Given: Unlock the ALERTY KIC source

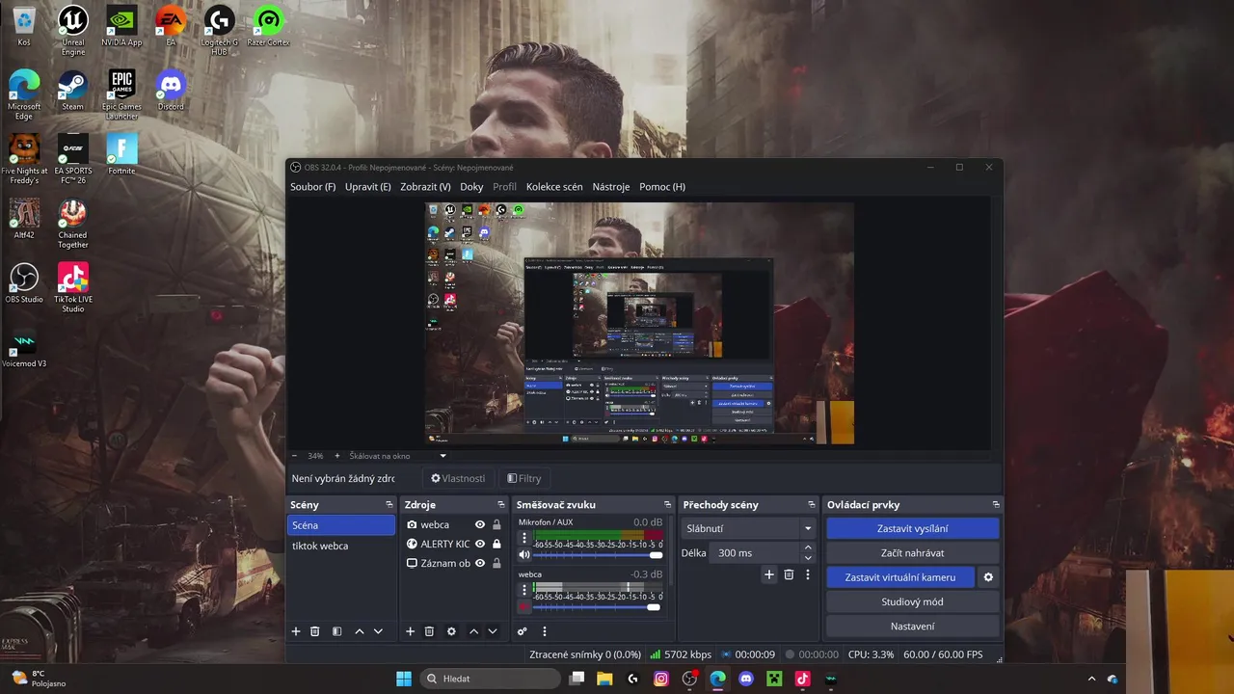Looking at the screenshot, I should click(x=496, y=544).
